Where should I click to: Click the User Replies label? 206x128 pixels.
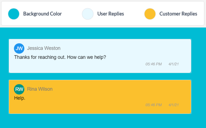tap(111, 14)
